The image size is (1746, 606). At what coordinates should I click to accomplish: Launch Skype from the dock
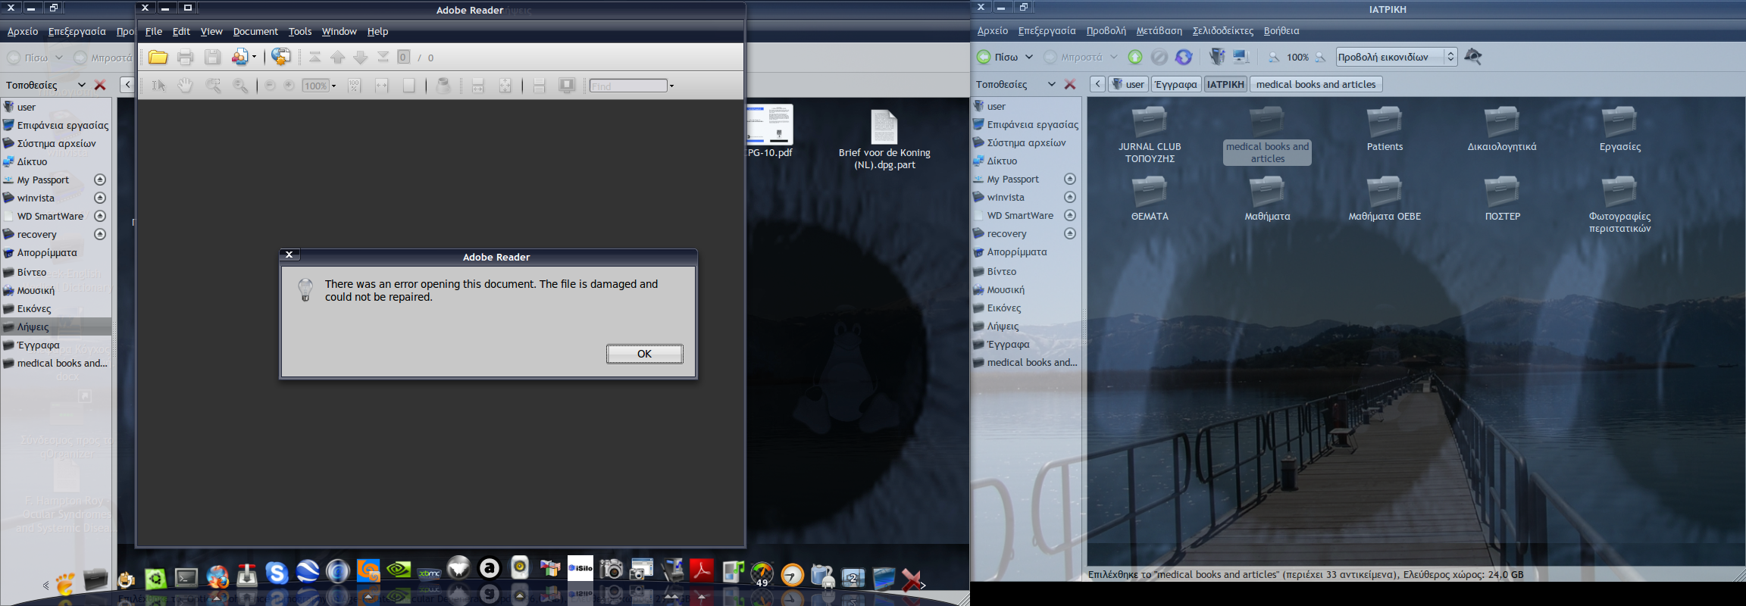[x=277, y=573]
